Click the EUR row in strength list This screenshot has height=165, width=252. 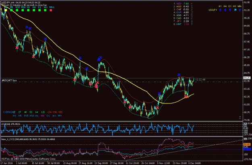click(x=181, y=12)
